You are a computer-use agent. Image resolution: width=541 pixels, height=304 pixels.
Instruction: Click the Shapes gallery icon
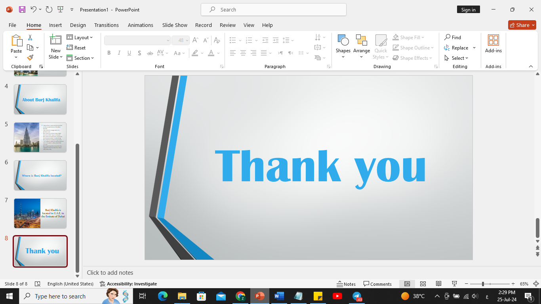click(x=343, y=40)
